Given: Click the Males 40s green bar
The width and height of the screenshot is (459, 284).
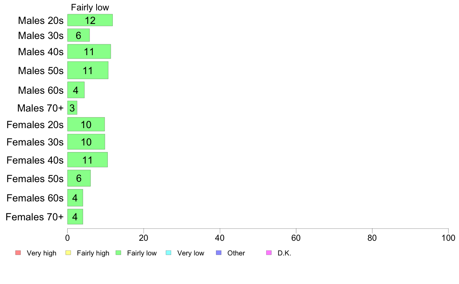Looking at the screenshot, I should [x=89, y=51].
